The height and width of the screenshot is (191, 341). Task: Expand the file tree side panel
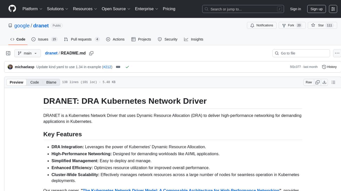(x=8, y=53)
